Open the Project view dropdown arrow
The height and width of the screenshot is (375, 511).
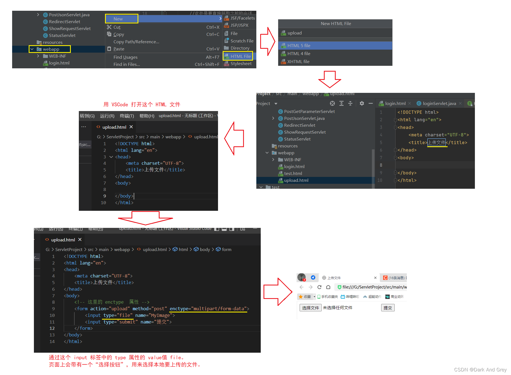(276, 104)
